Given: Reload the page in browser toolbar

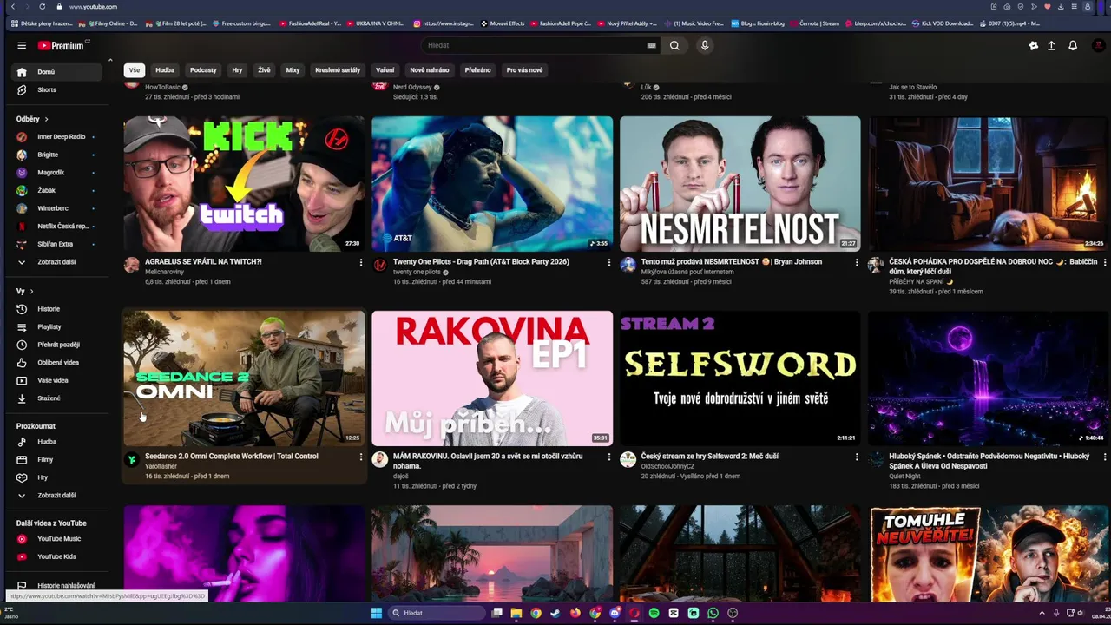Looking at the screenshot, I should click(42, 6).
